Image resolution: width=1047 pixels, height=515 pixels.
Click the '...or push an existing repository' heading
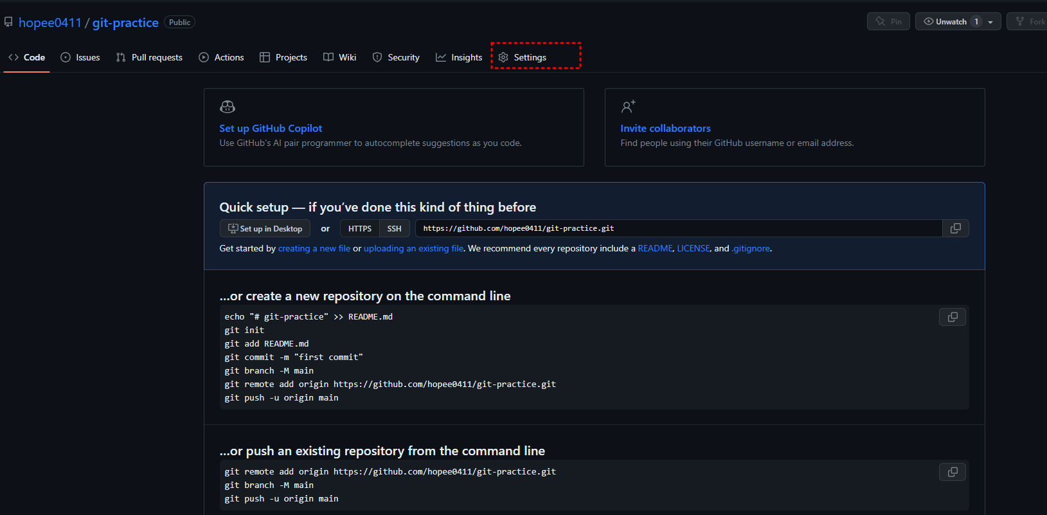pyautogui.click(x=382, y=451)
